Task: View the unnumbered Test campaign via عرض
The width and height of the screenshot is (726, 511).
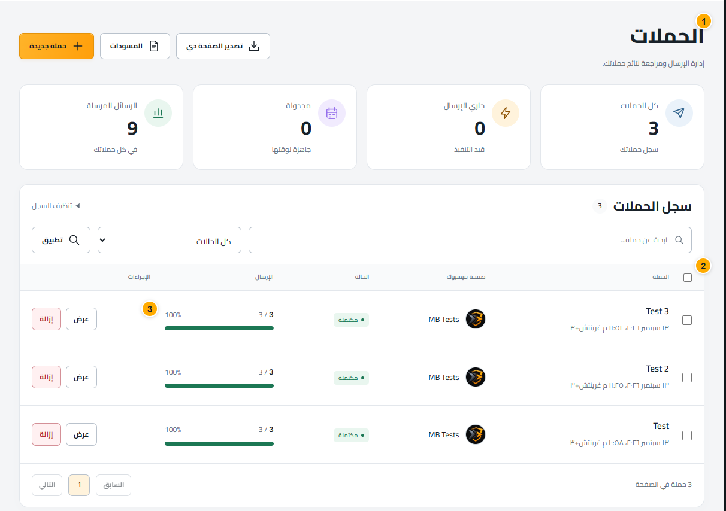Action: (x=81, y=434)
